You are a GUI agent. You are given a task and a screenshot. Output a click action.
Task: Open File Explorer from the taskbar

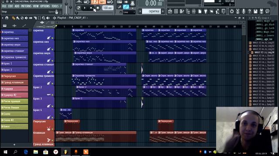coord(36,152)
